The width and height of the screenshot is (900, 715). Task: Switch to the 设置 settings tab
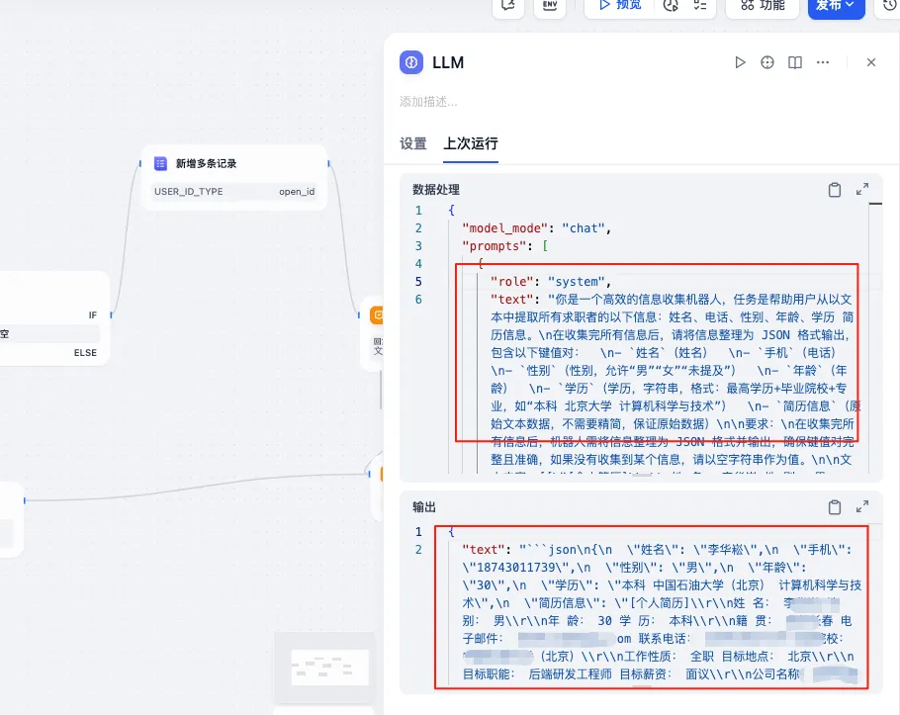tap(413, 143)
